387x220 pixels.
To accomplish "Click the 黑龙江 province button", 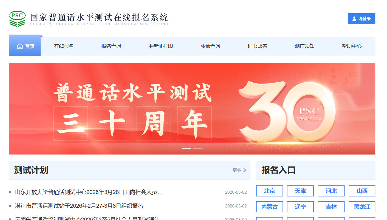I will pos(362,207).
